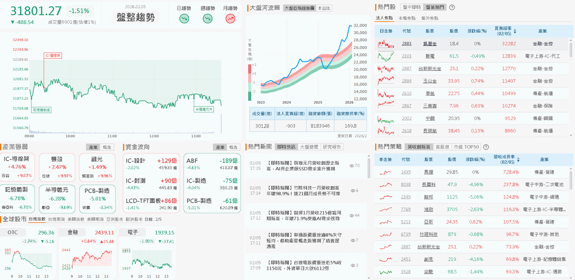The image size is (575, 280).
Task: Click the 電子 index chart card
Action: (x=147, y=252)
